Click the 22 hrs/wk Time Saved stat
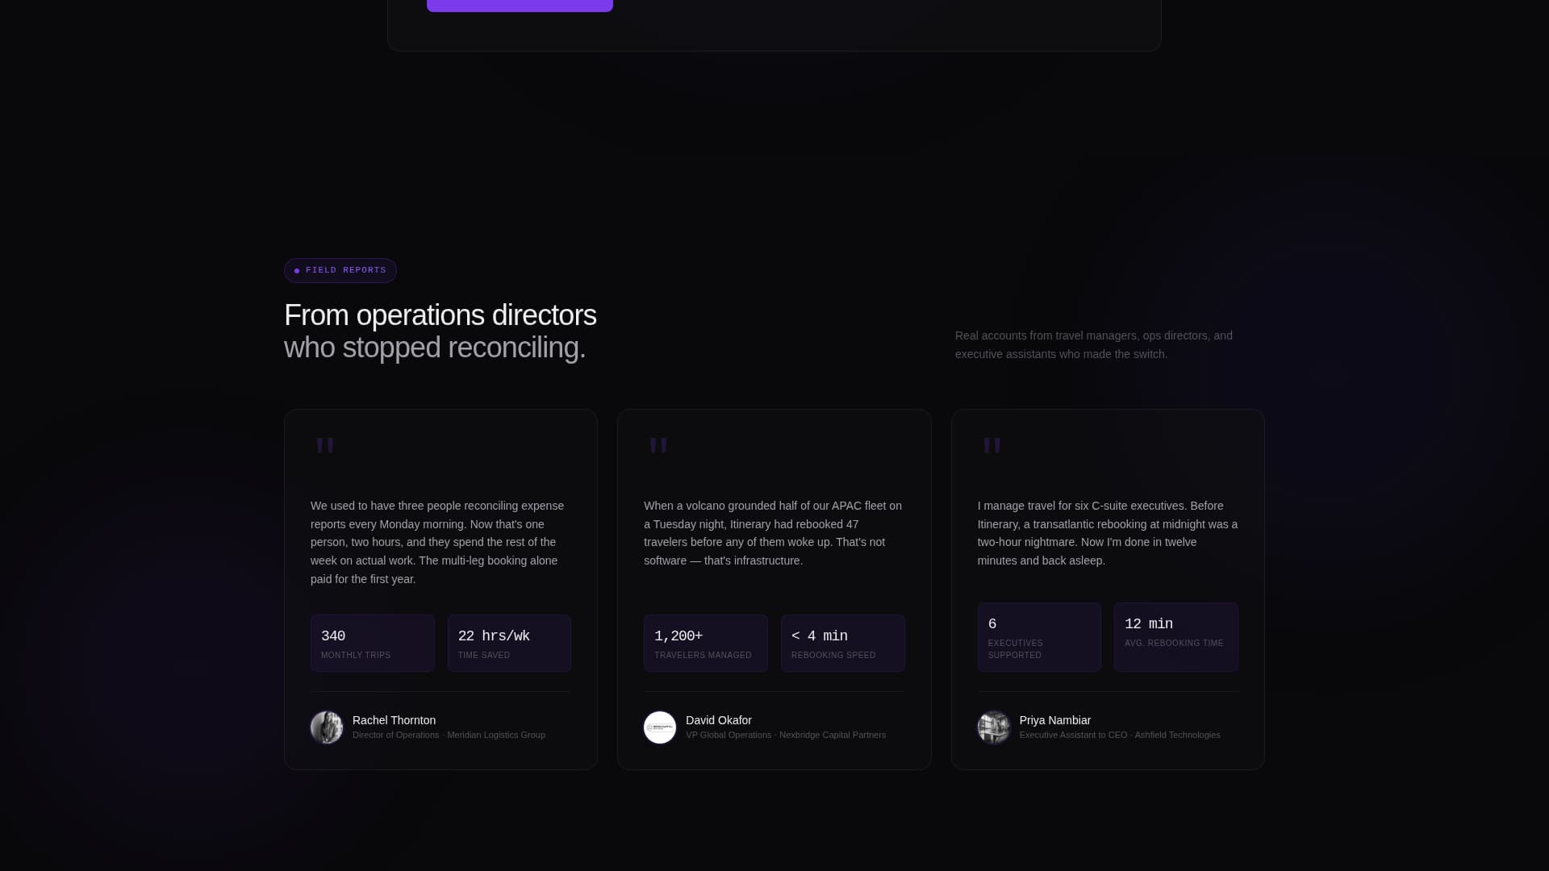Viewport: 1549px width, 871px height. [x=509, y=644]
